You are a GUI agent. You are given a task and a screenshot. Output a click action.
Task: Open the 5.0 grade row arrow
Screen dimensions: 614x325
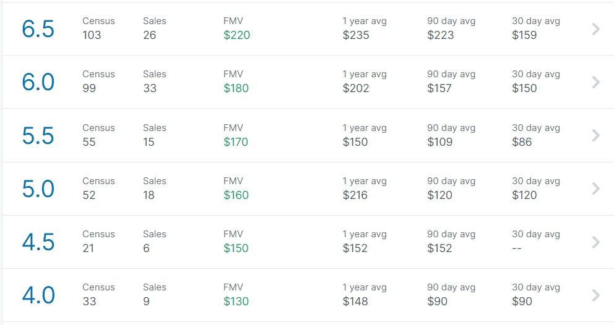(596, 188)
